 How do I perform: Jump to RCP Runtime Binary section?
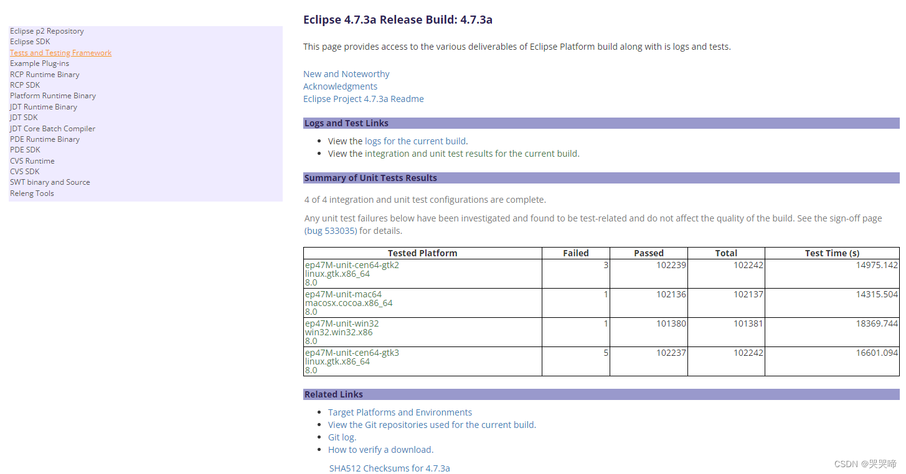coord(45,75)
